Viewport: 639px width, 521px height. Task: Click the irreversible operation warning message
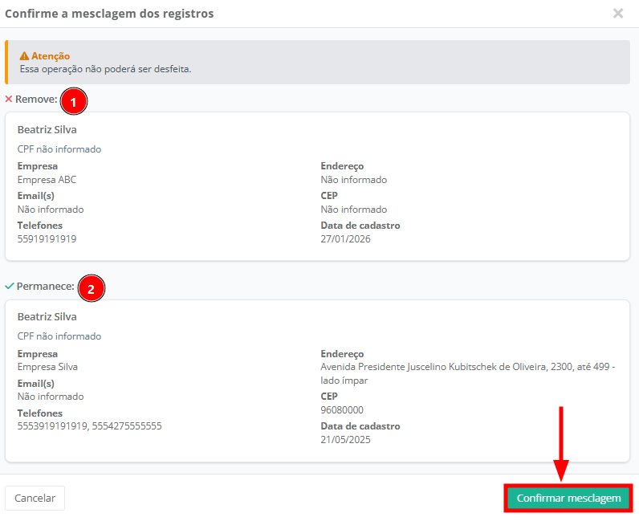[x=105, y=69]
